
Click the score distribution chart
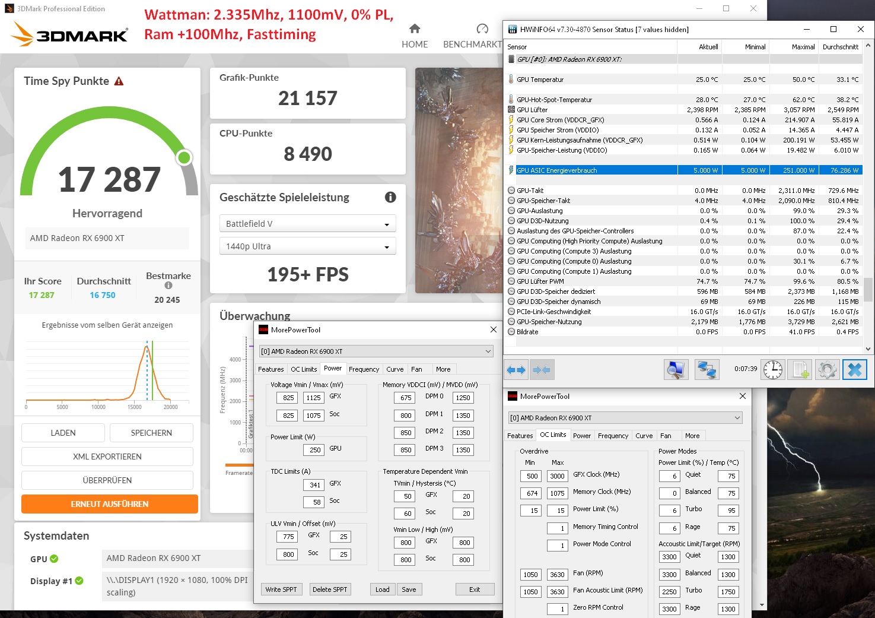coord(107,373)
